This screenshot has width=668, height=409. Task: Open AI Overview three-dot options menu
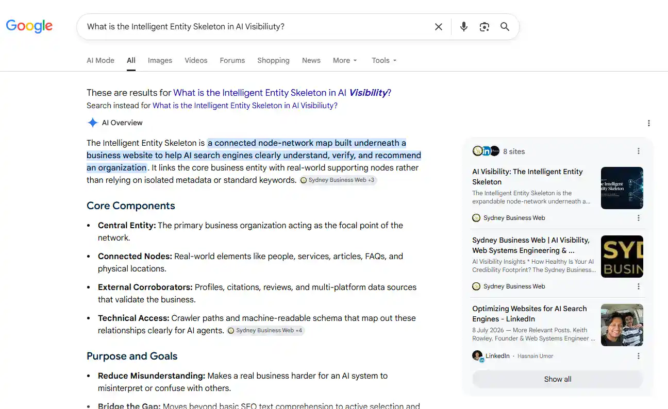(649, 123)
